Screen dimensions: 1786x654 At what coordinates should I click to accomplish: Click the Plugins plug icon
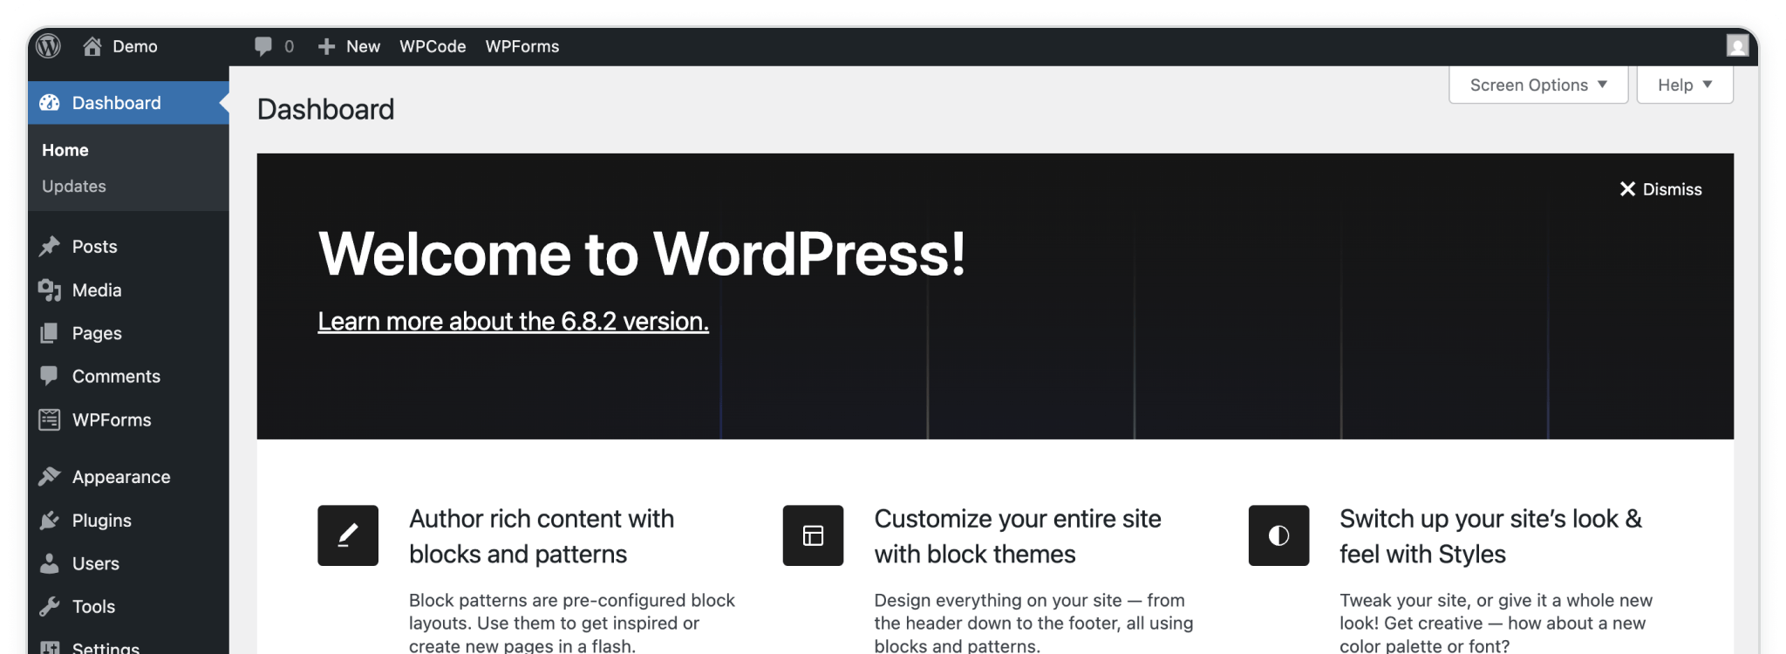(x=50, y=520)
